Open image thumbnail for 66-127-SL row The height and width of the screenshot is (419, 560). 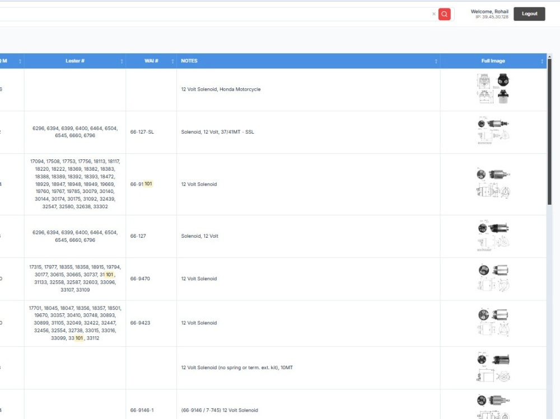(x=493, y=130)
